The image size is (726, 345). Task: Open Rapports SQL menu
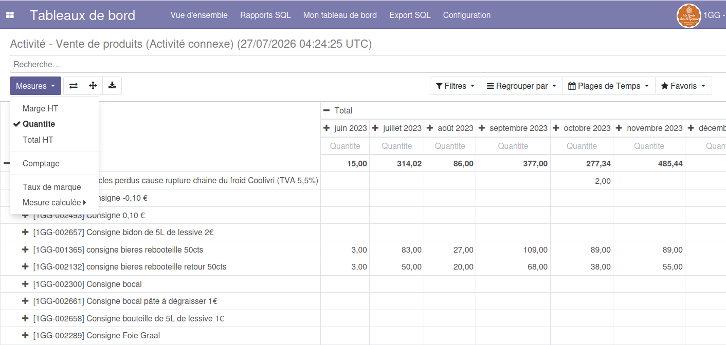pyautogui.click(x=265, y=15)
